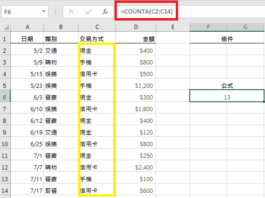The width and height of the screenshot is (265, 198).
Task: Expand the Name Box dropdown arrow
Action: tap(43, 11)
